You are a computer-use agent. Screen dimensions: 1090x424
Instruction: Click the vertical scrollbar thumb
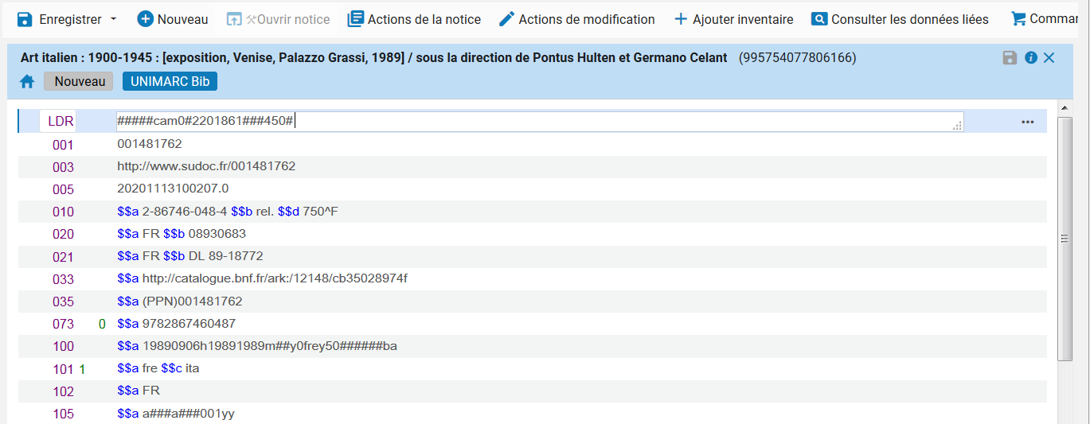(x=1064, y=237)
